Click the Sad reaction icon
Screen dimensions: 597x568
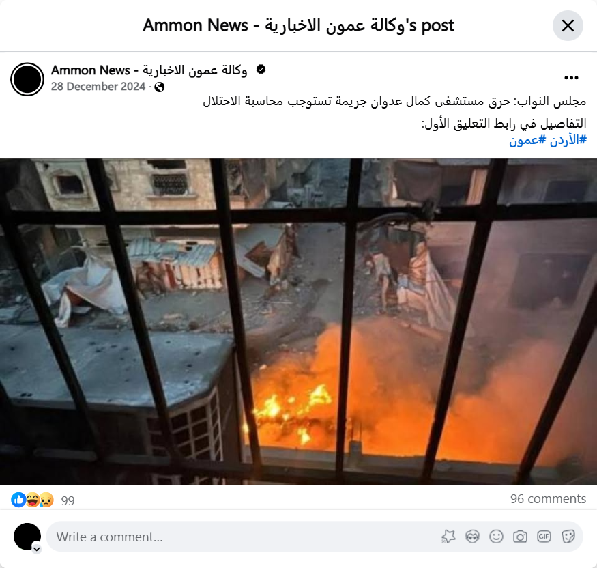46,500
